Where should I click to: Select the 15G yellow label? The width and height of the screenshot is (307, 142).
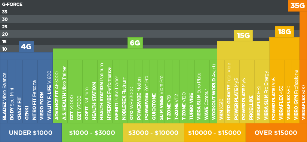tap(243, 35)
